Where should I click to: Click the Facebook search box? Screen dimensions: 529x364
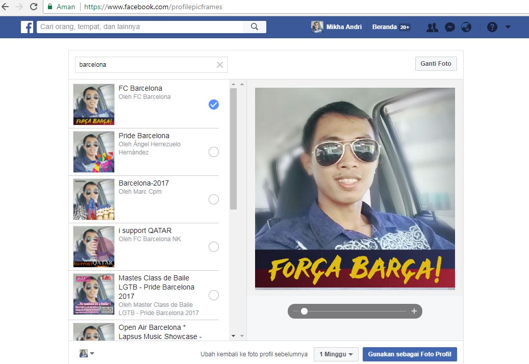140,27
